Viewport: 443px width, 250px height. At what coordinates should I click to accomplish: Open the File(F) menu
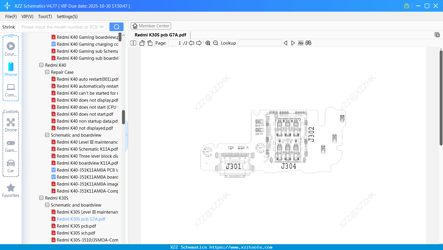click(11, 17)
